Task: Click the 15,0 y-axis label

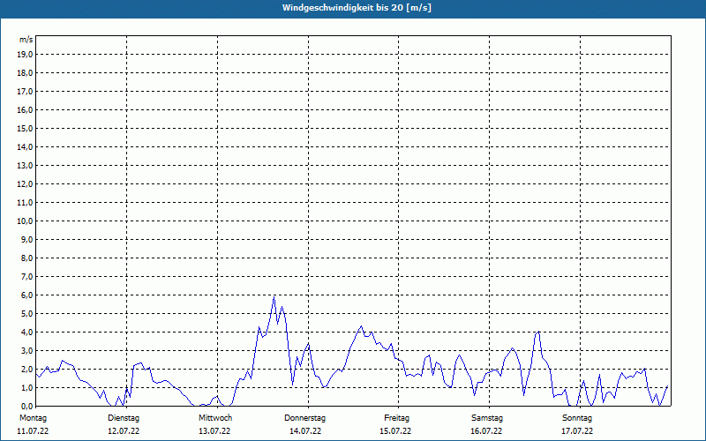Action: [25, 128]
